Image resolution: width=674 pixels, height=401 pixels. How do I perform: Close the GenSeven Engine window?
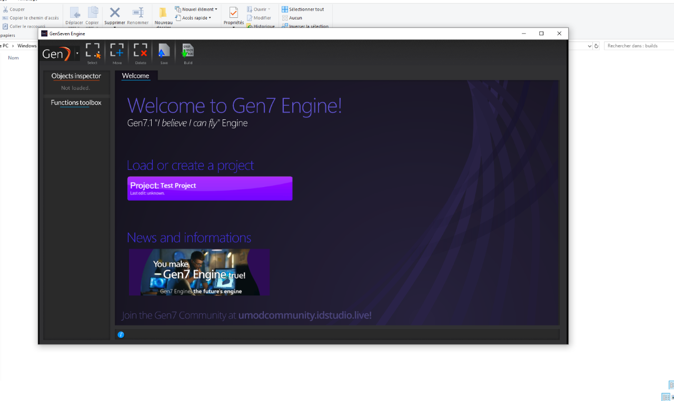tap(559, 34)
